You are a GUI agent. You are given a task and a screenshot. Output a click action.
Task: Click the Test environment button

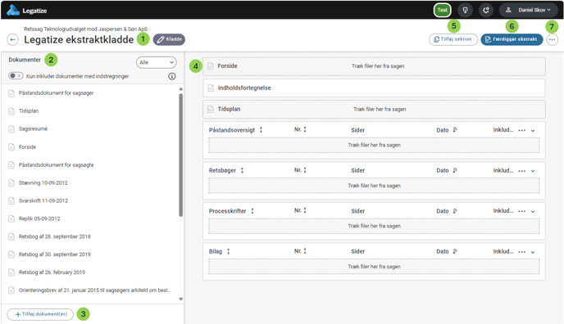(x=443, y=10)
